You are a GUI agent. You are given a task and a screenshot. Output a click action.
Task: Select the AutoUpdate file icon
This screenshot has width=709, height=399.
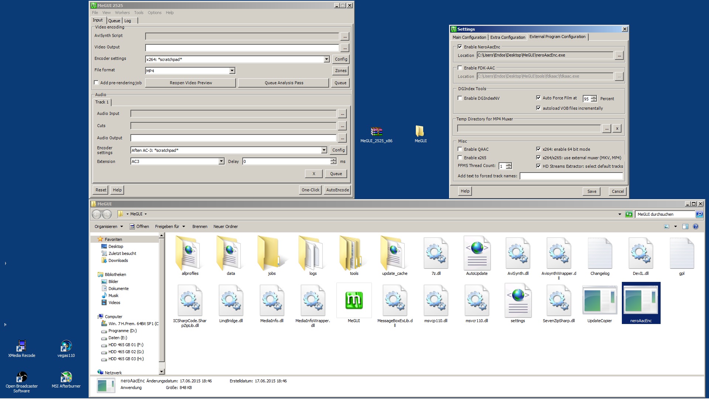coord(477,255)
